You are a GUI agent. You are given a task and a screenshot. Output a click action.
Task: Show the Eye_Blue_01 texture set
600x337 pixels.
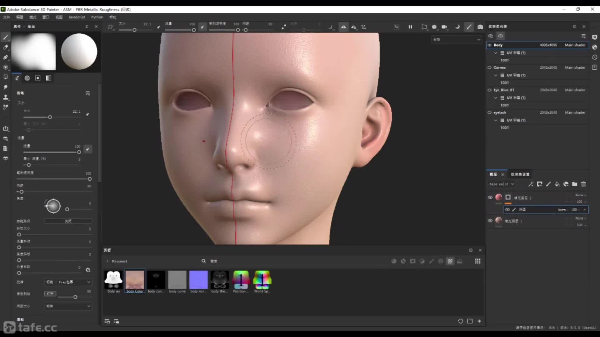click(490, 90)
